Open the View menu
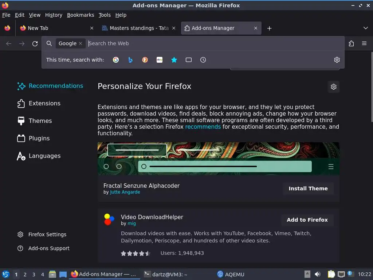The width and height of the screenshot is (373, 280). tap(35, 15)
